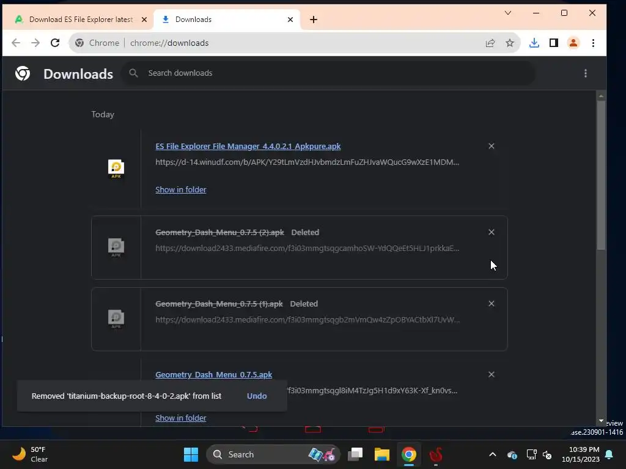Open the tab search chevron

pos(508,13)
